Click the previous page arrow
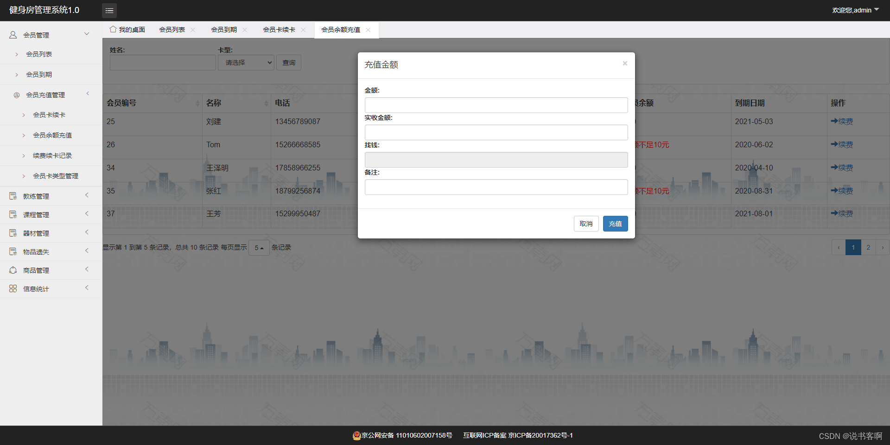890x445 pixels. point(839,247)
